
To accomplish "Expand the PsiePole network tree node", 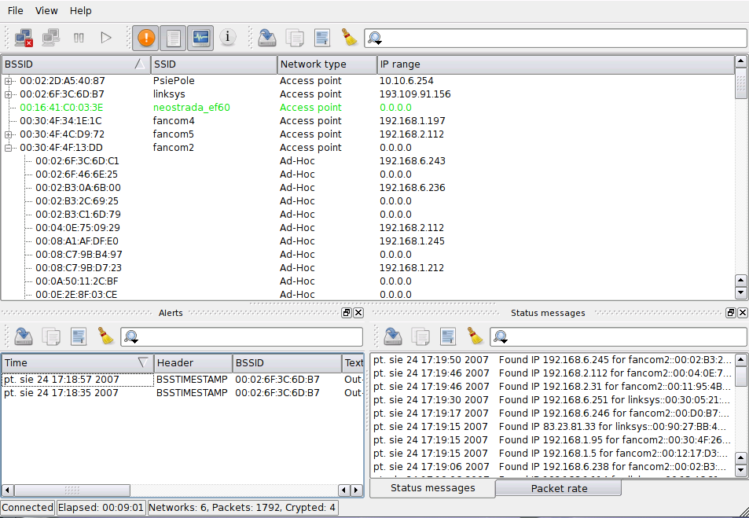I will pyautogui.click(x=8, y=81).
